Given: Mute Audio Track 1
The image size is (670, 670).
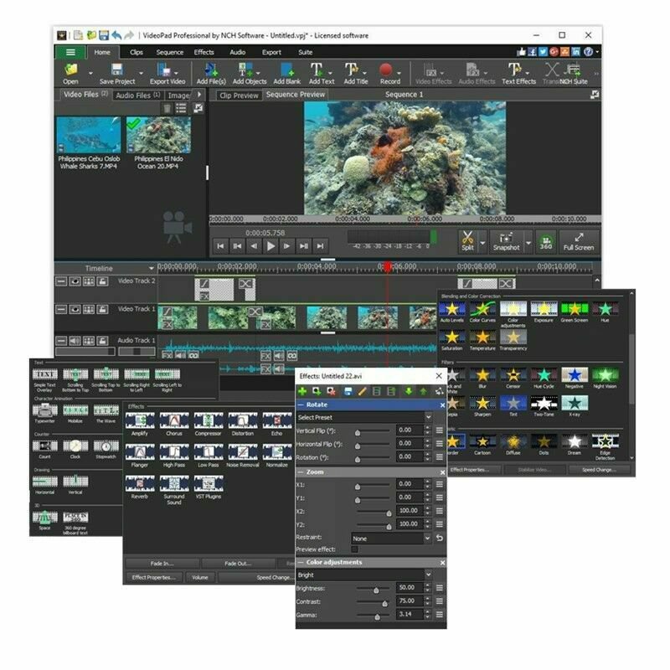Looking at the screenshot, I should (x=75, y=341).
